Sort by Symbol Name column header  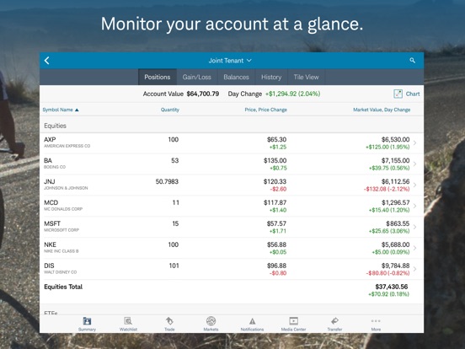tap(57, 110)
